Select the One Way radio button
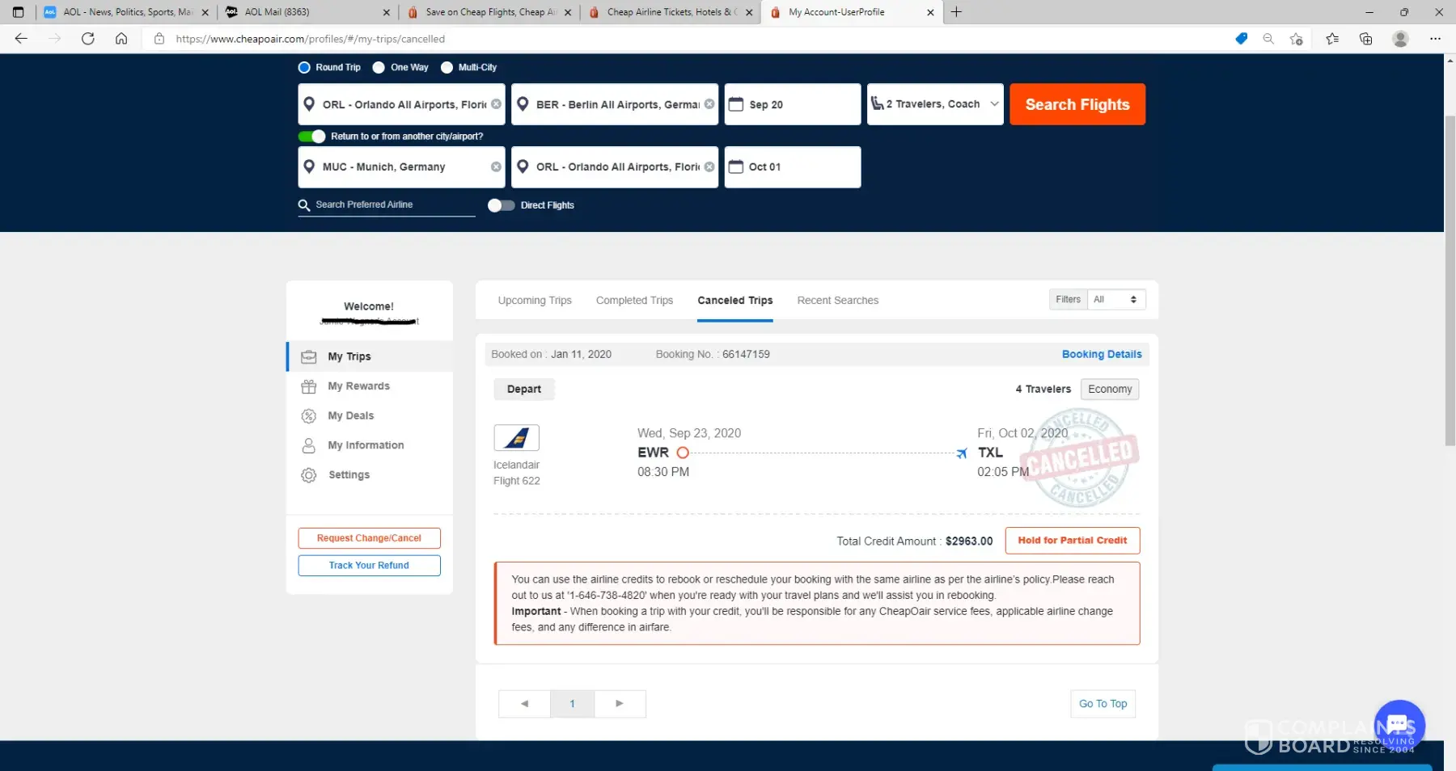 coord(379,67)
